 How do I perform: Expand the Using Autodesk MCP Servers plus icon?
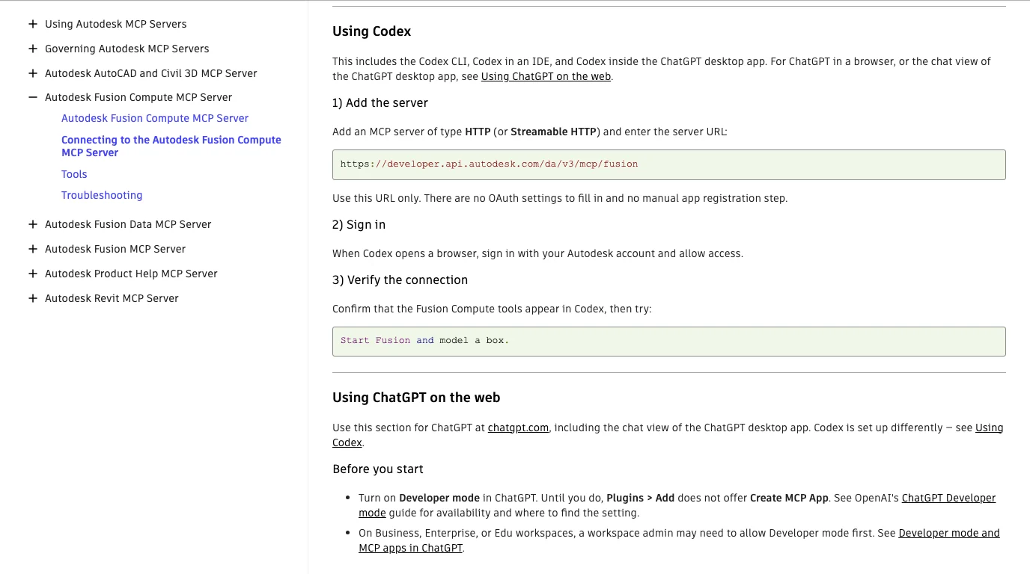tap(33, 24)
